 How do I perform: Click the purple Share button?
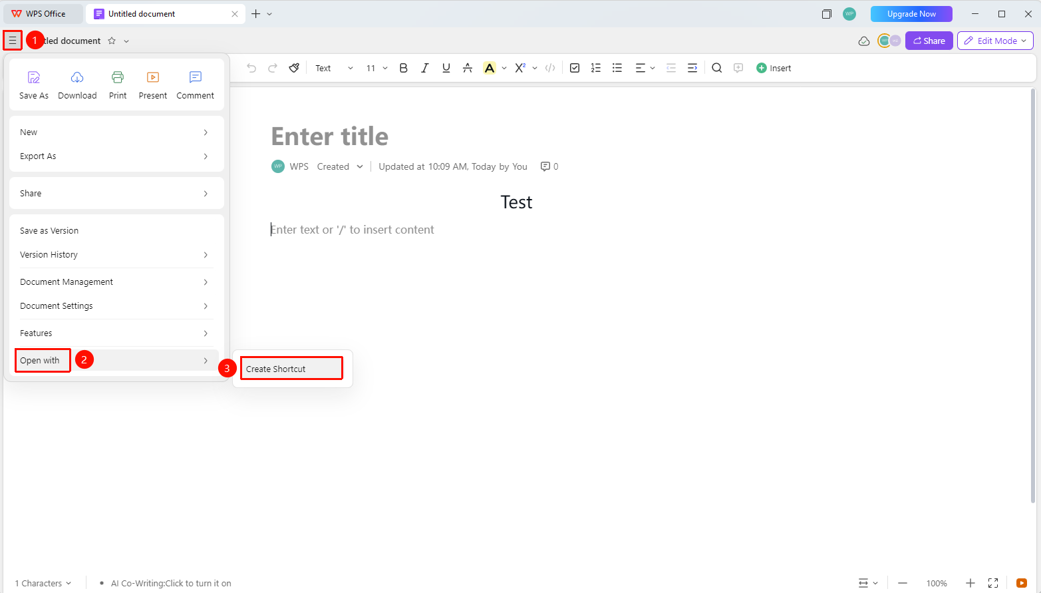point(929,41)
